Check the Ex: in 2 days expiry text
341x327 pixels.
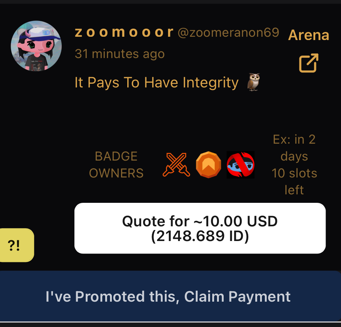294,148
